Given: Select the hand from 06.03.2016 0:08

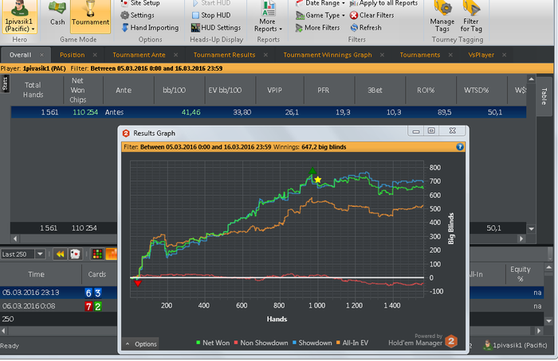Looking at the screenshot, I should (59, 306).
